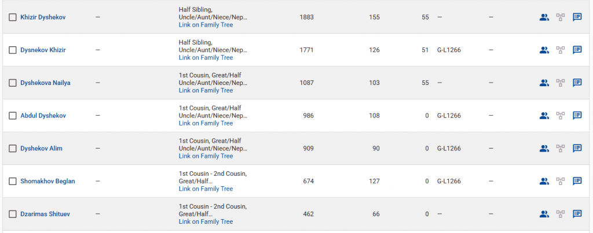Open notes for Dyshekova Nailya
The width and height of the screenshot is (593, 233).
pos(577,83)
